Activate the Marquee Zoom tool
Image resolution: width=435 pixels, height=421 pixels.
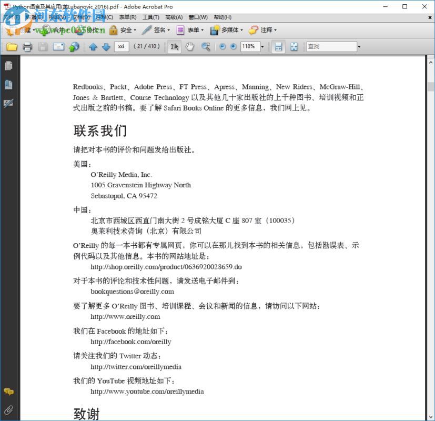pos(206,47)
